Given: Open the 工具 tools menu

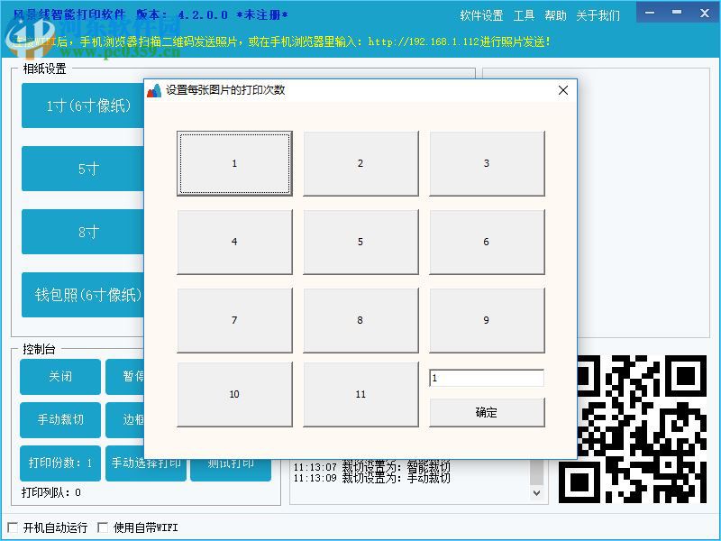Looking at the screenshot, I should coord(524,14).
